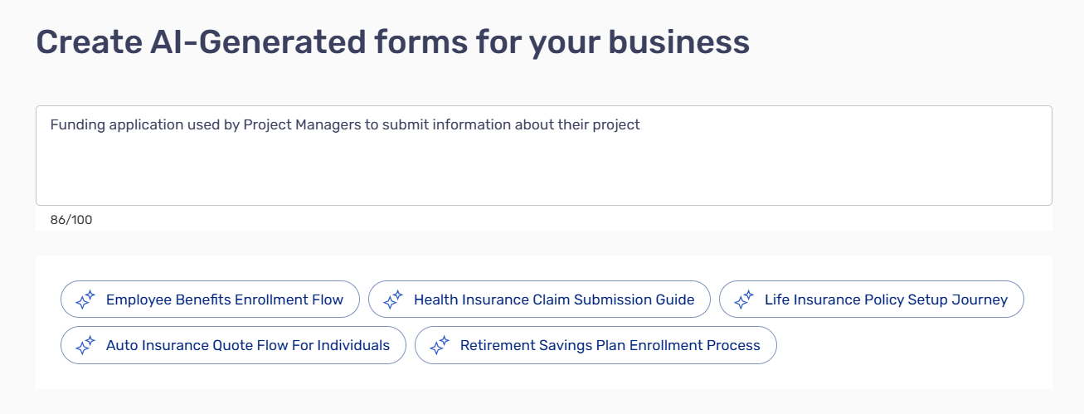Select Auto Insurance Quote Flow For Individuals

(247, 345)
